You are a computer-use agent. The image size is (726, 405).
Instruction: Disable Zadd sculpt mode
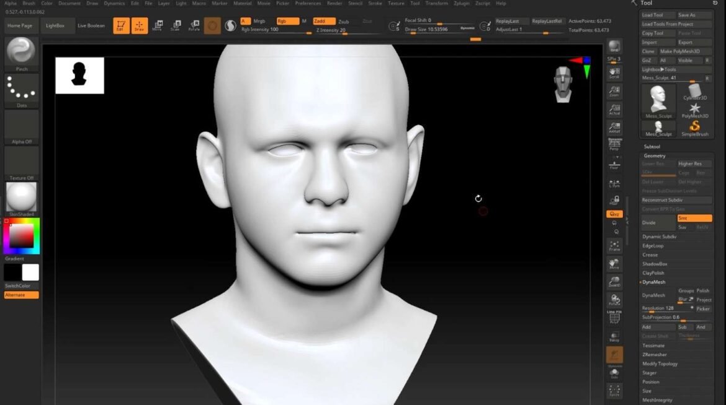[324, 21]
